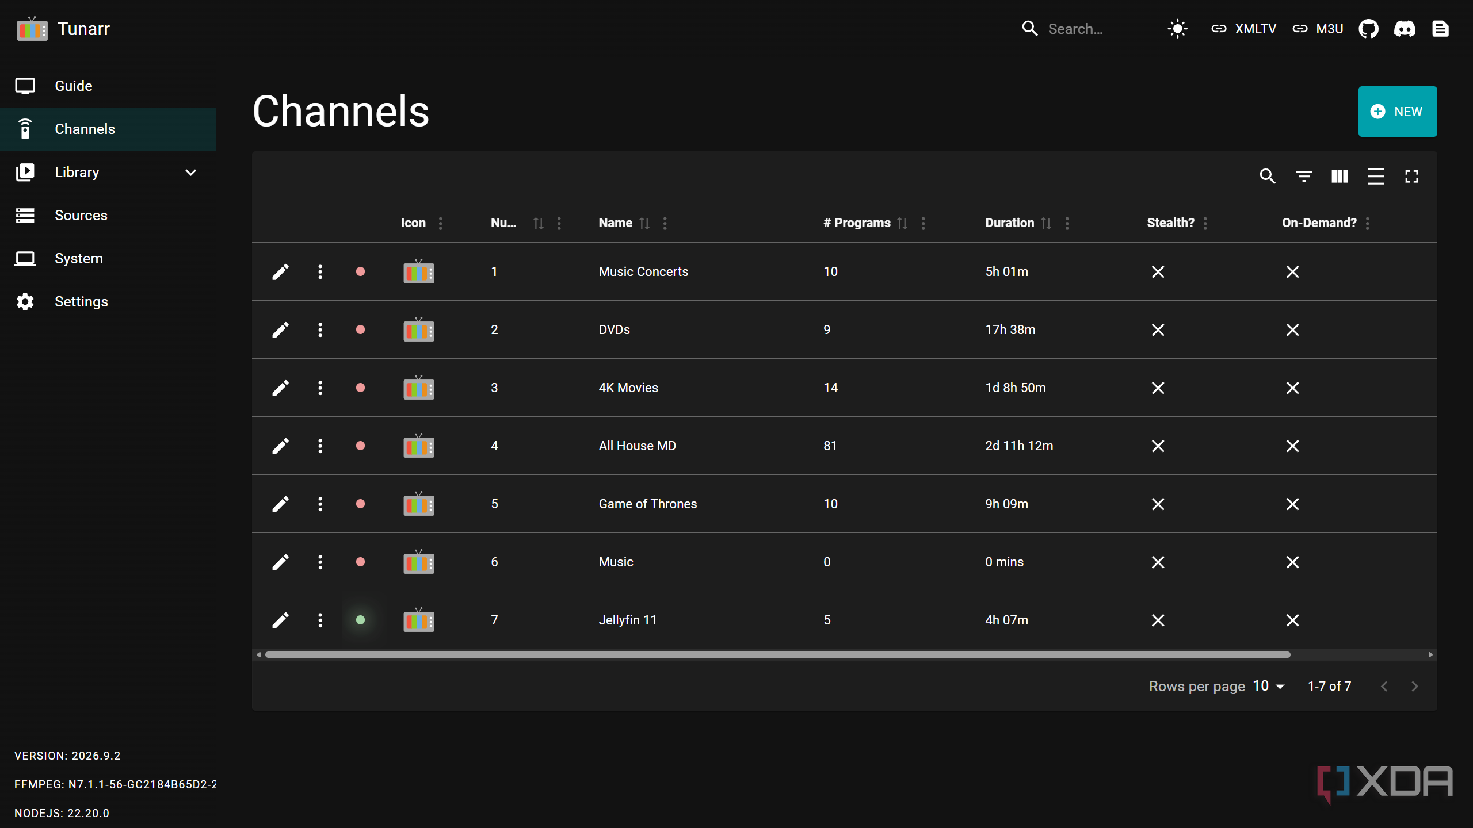Image resolution: width=1473 pixels, height=828 pixels.
Task: Open Rows per page dropdown
Action: [x=1269, y=686]
